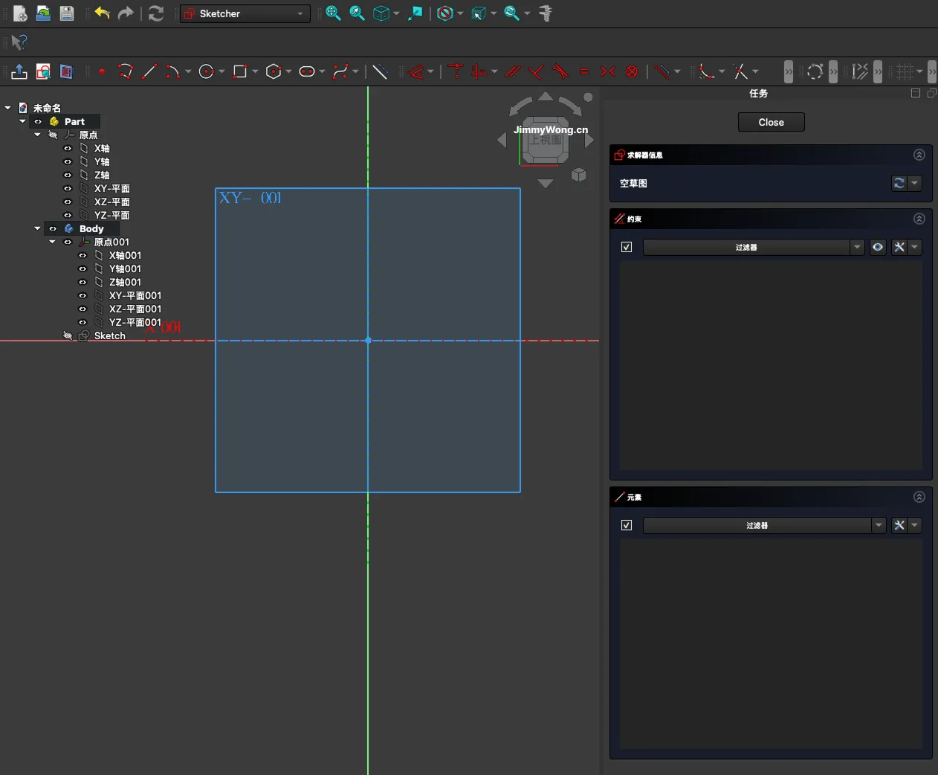Select the Create rectangle tool
The height and width of the screenshot is (775, 938).
point(240,72)
